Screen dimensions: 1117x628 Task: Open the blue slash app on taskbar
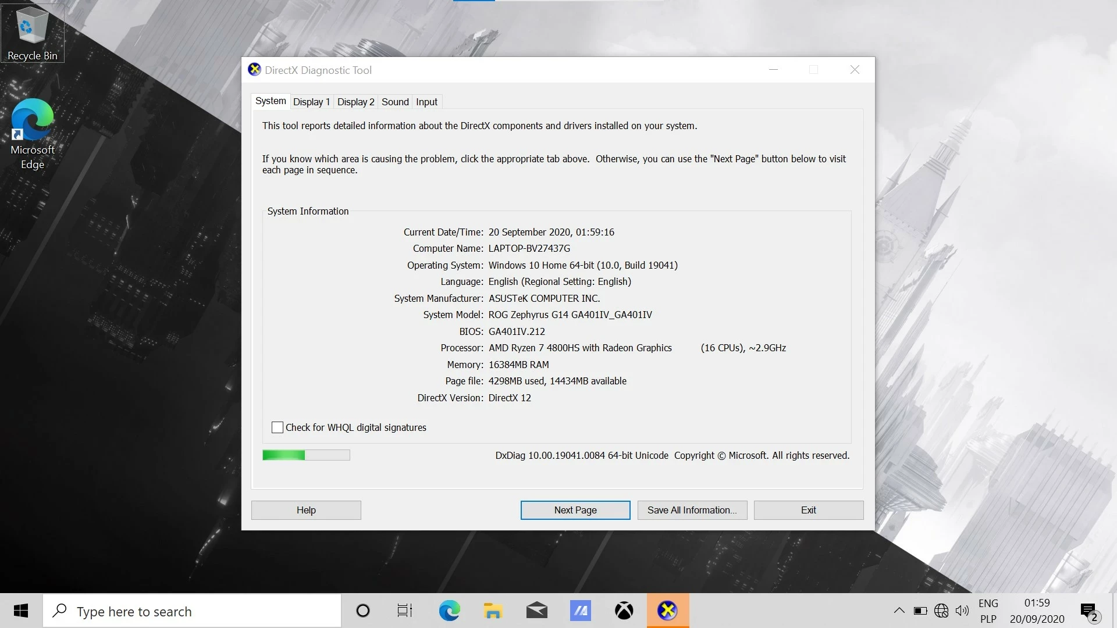tap(580, 611)
